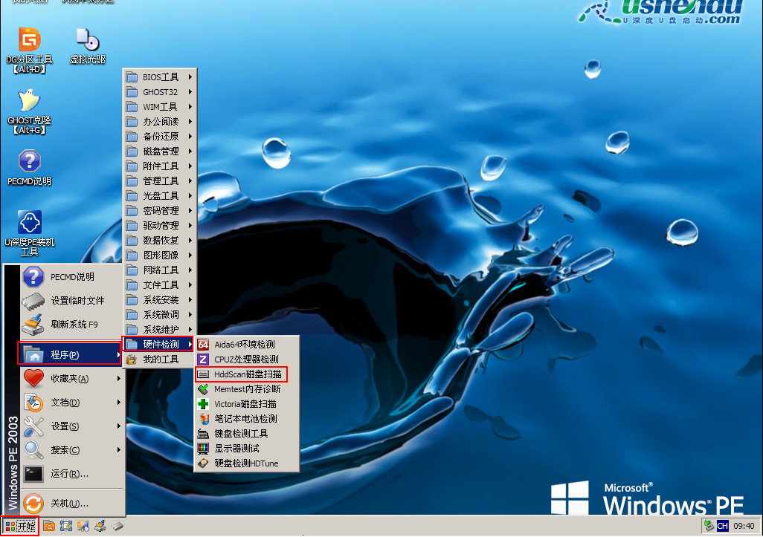
Task: Launch CPUZ处理器检测
Action: [246, 359]
